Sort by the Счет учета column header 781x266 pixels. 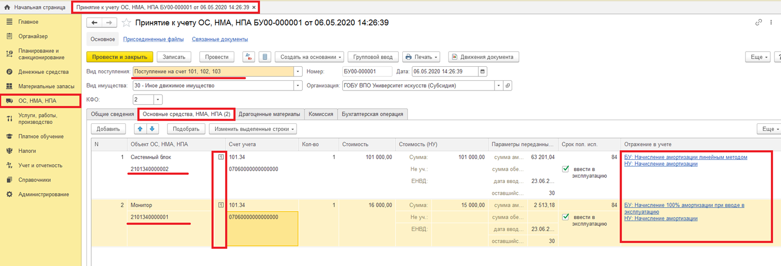262,144
